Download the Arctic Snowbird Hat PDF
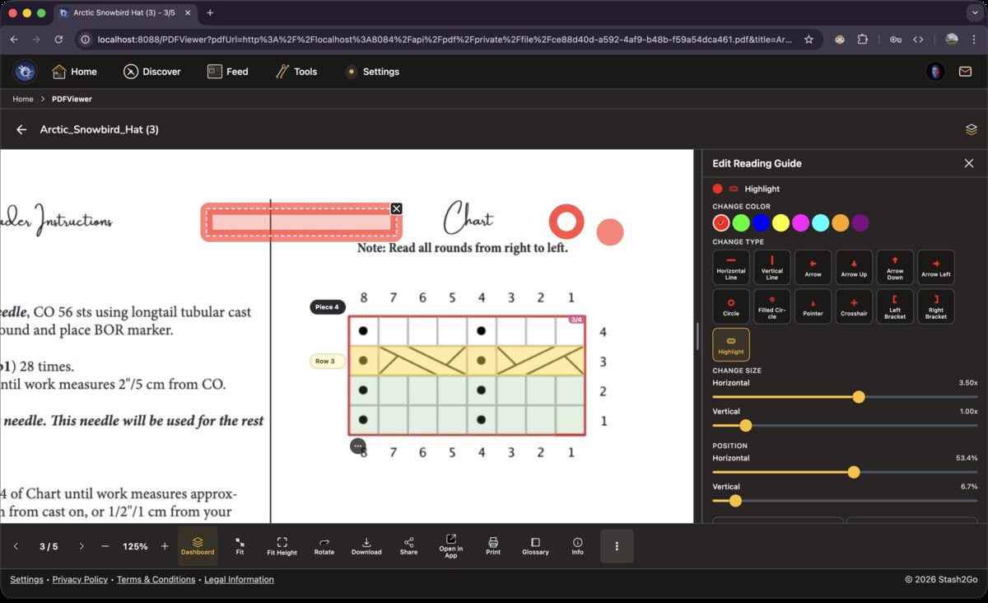The width and height of the screenshot is (988, 603). click(366, 545)
